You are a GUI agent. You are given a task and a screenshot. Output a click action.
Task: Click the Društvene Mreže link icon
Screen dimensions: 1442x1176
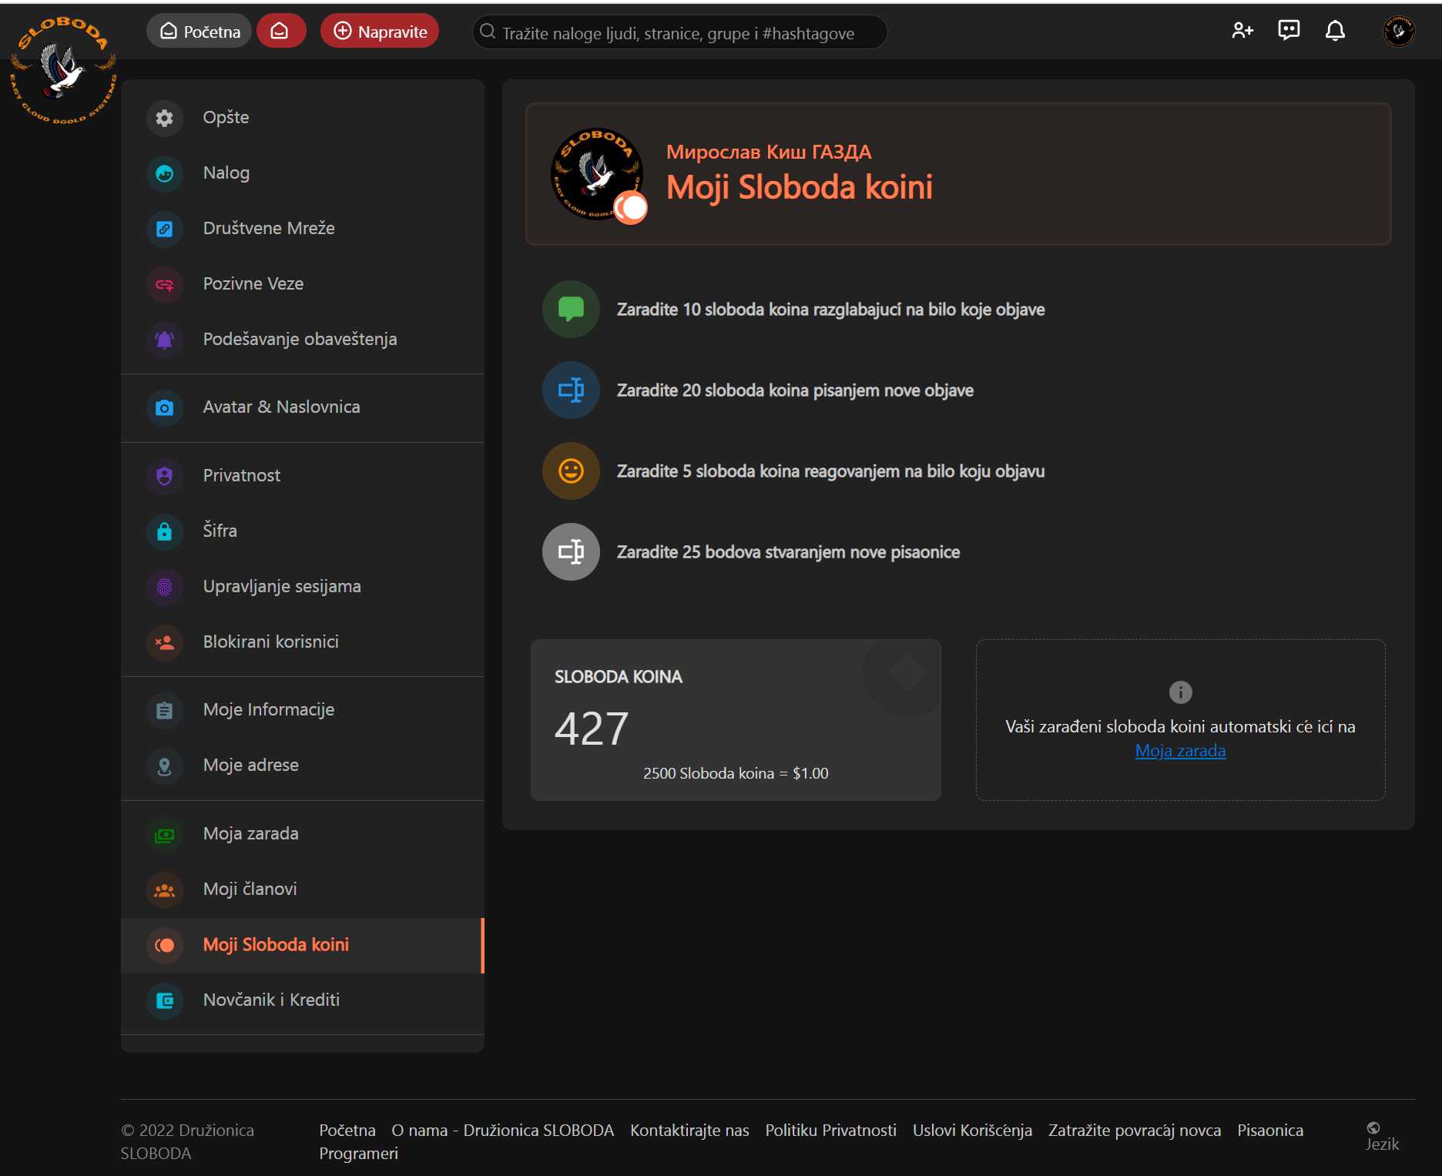pyautogui.click(x=164, y=229)
